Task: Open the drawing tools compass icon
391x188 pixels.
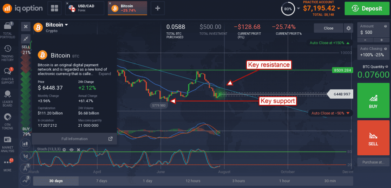Action: [x=25, y=168]
